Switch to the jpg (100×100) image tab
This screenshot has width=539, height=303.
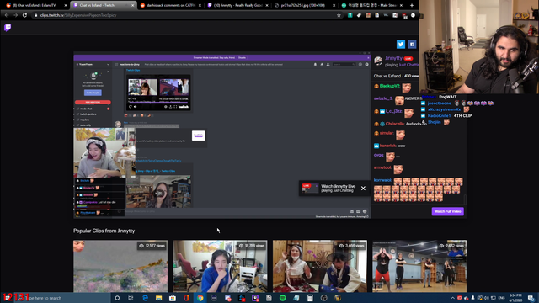click(x=302, y=5)
